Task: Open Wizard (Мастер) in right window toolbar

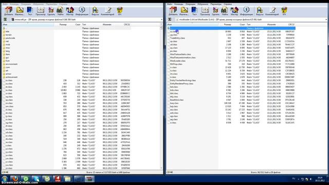Action: [x=234, y=11]
